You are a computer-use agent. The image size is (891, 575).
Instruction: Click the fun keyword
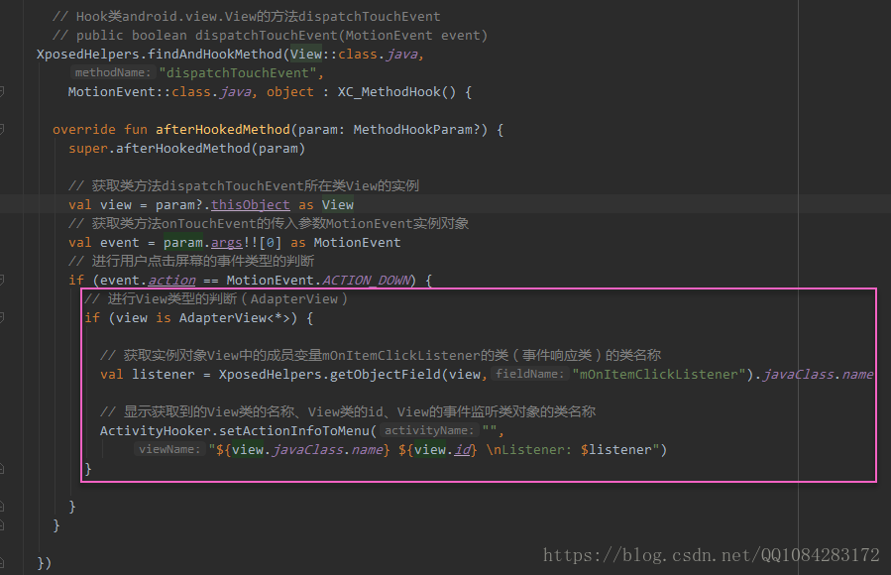coord(136,130)
